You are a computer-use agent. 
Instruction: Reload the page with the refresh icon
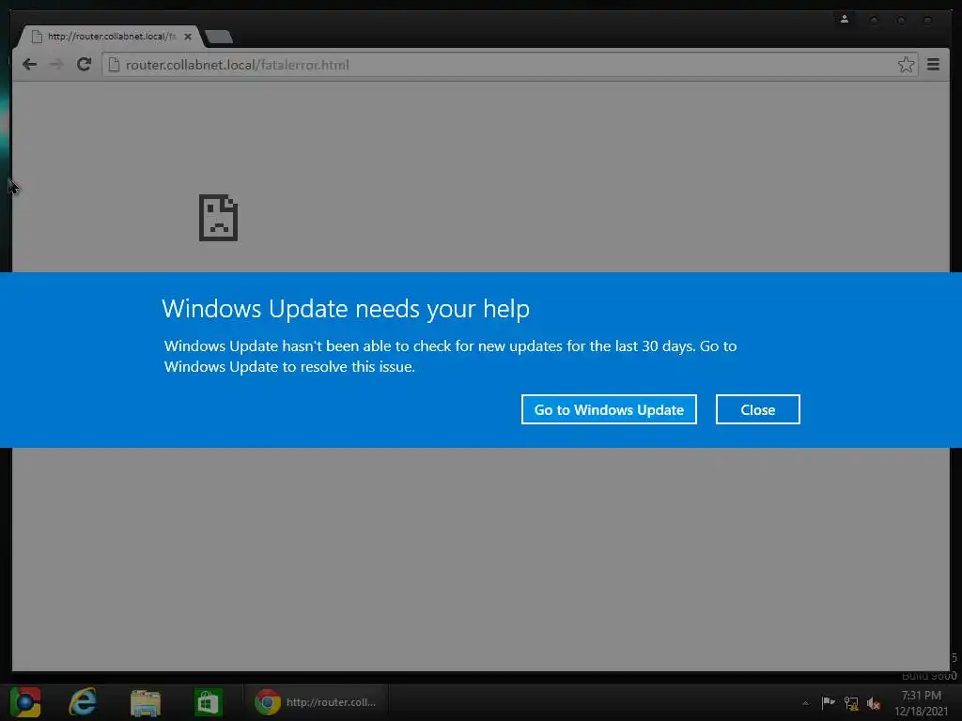point(84,65)
